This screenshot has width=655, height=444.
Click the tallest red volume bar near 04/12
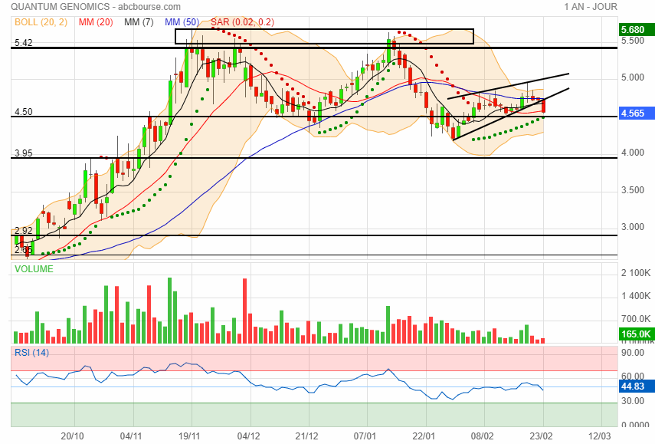click(245, 311)
